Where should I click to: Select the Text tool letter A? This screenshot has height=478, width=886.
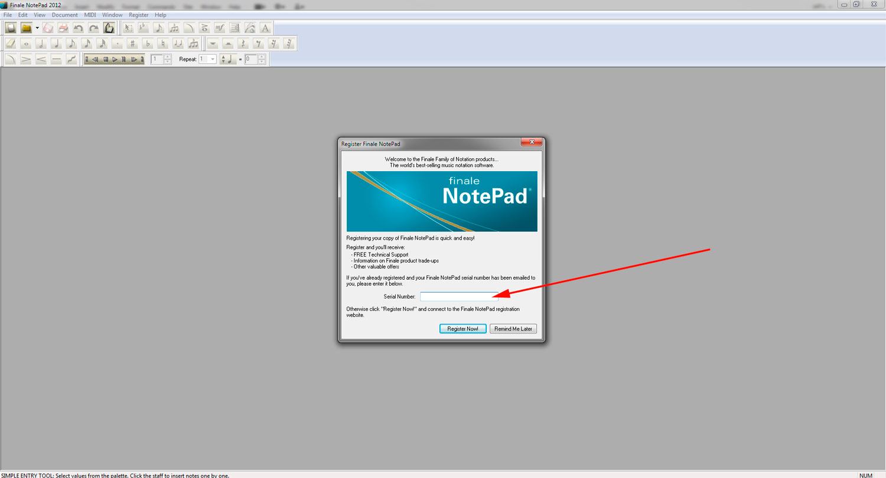(265, 28)
